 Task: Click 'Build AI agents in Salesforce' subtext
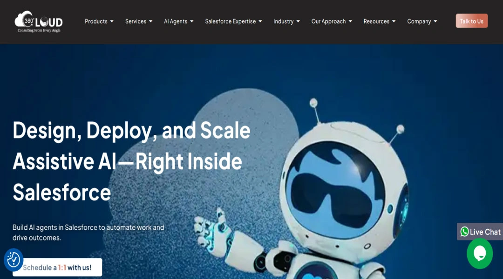[88, 232]
